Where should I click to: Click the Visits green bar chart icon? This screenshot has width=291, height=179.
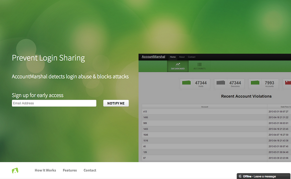click(186, 83)
